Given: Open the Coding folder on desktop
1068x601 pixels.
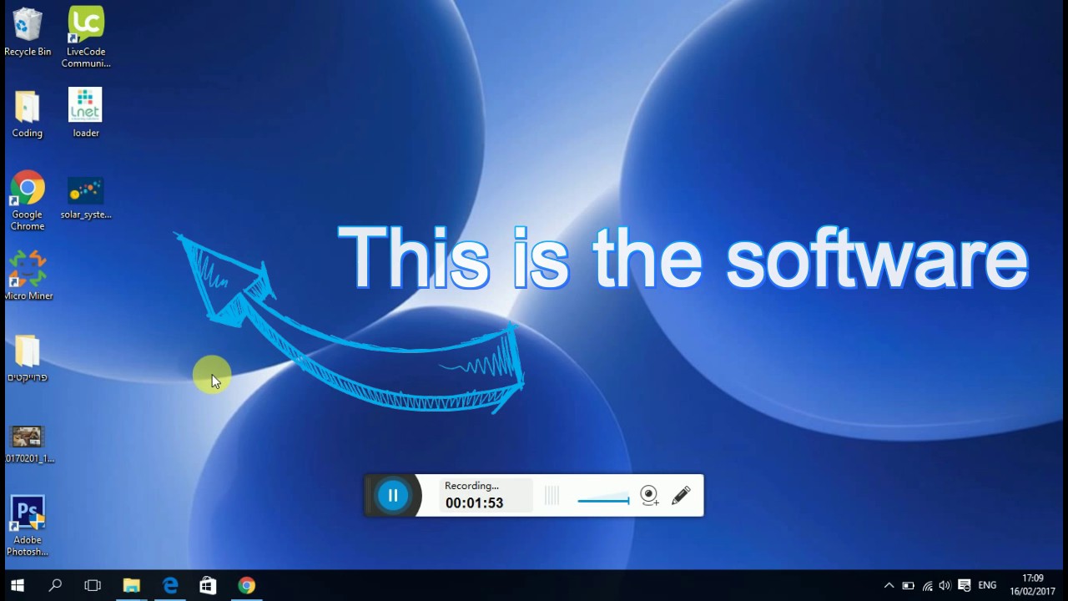Looking at the screenshot, I should 28,114.
